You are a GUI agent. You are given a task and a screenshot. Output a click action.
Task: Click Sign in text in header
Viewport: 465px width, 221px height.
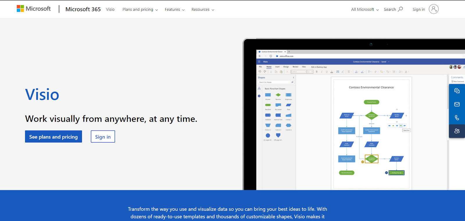pyautogui.click(x=419, y=10)
